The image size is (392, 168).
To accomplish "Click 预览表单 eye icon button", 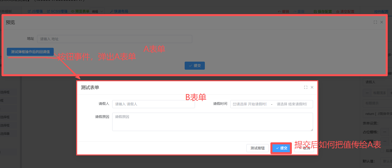I will [x=80, y=11].
